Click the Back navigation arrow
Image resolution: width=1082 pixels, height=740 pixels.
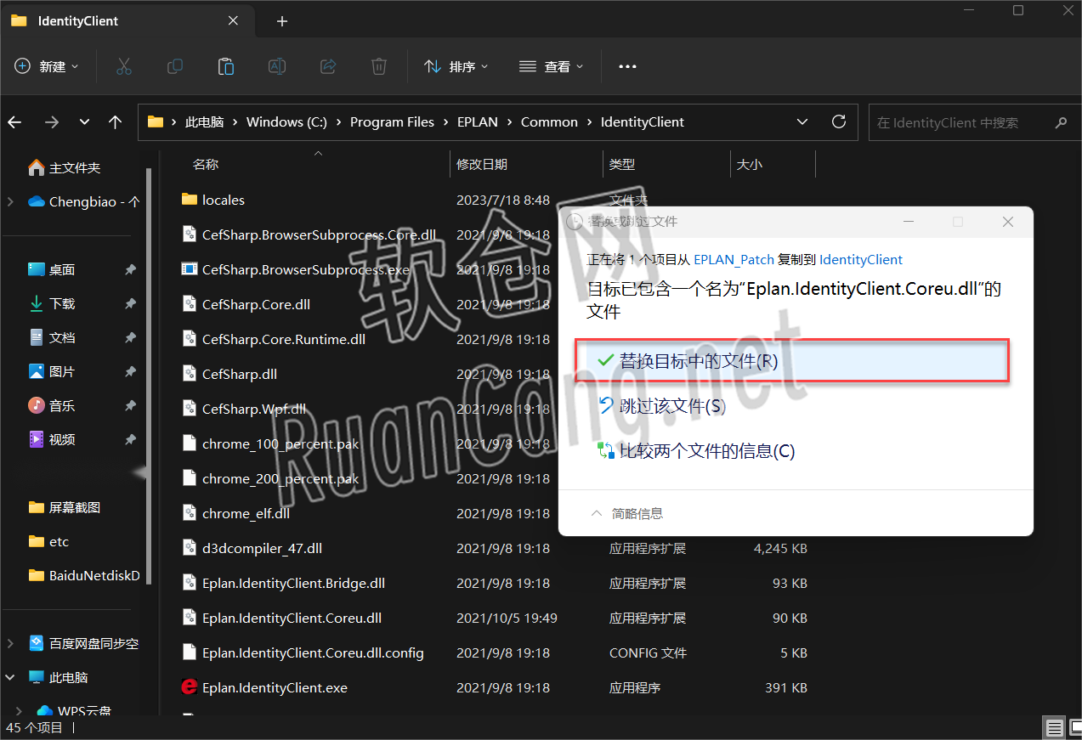(x=14, y=121)
